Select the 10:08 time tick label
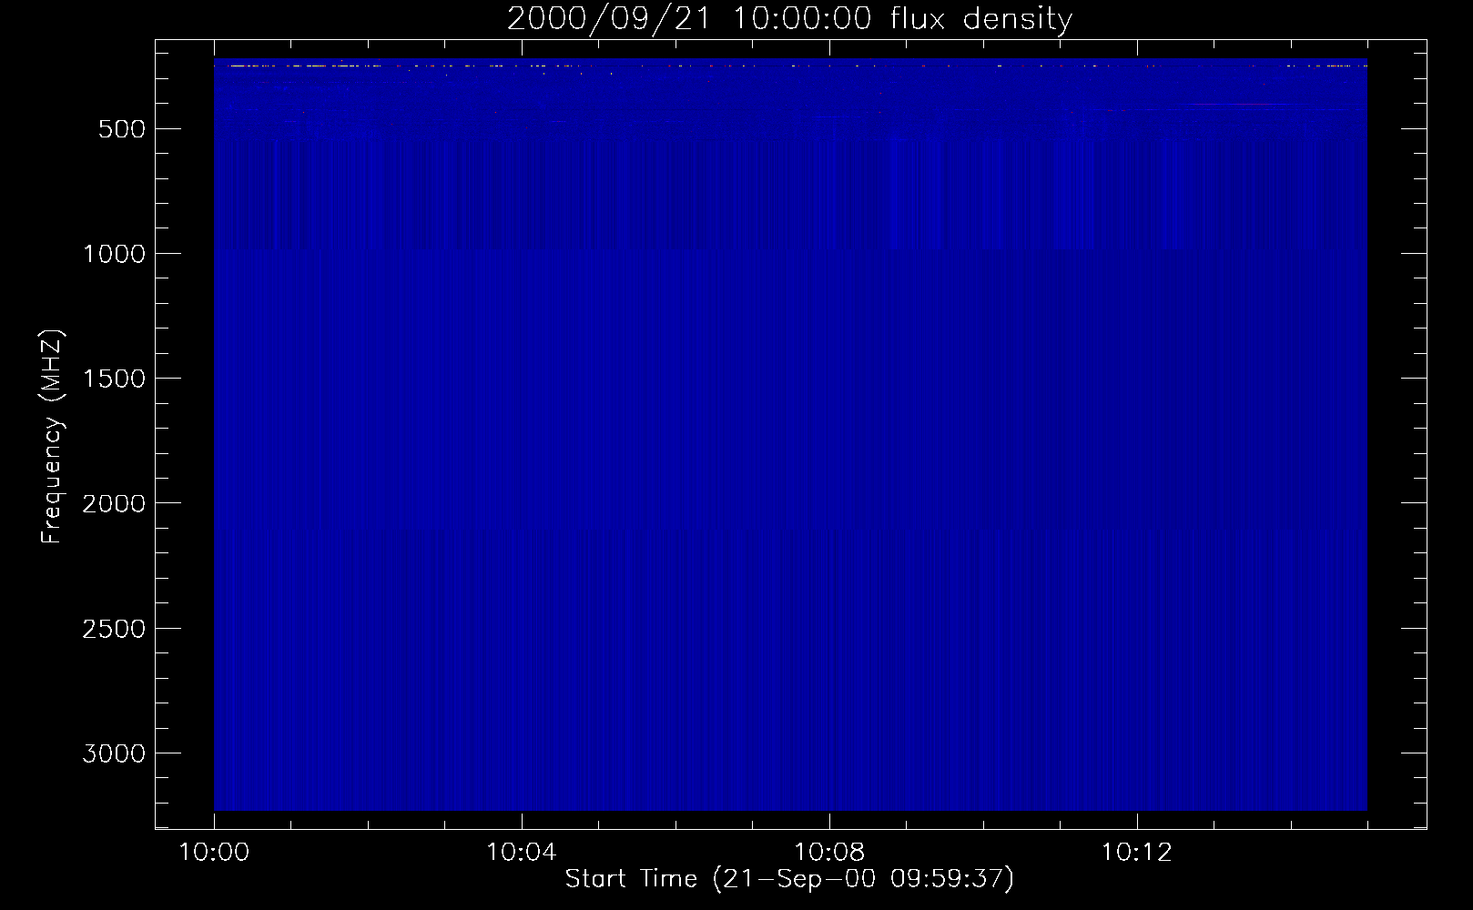This screenshot has height=910, width=1473. 829,853
